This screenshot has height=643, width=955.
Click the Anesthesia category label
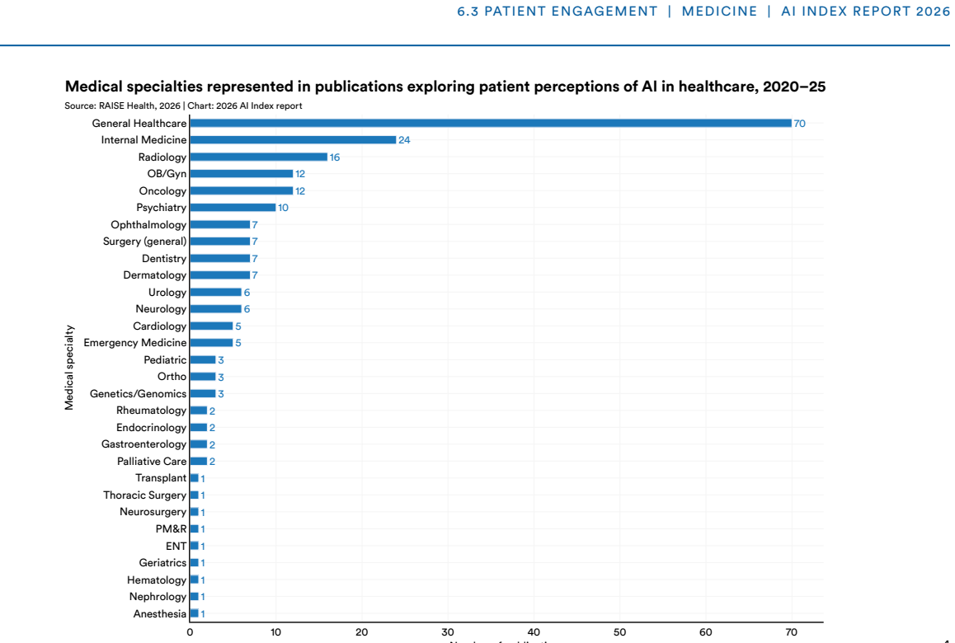click(x=160, y=614)
